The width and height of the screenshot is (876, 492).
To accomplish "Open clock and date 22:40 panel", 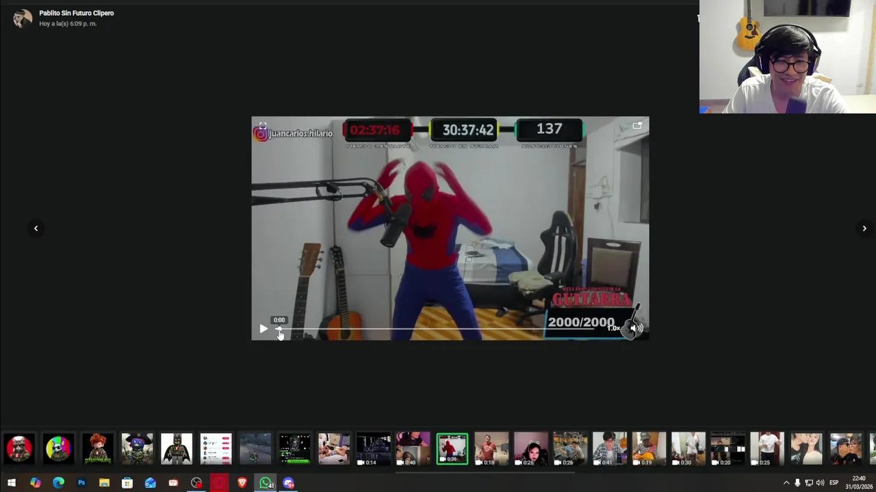I will point(858,483).
